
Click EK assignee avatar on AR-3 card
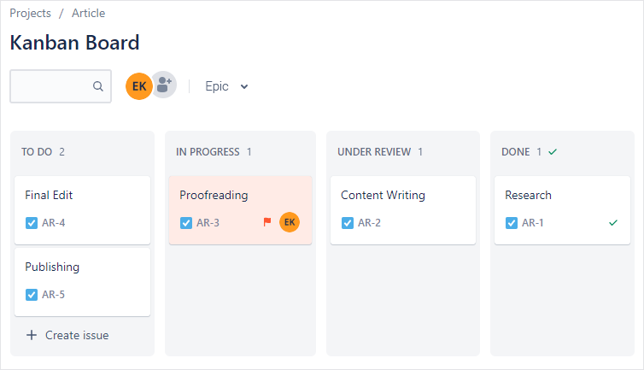[290, 222]
